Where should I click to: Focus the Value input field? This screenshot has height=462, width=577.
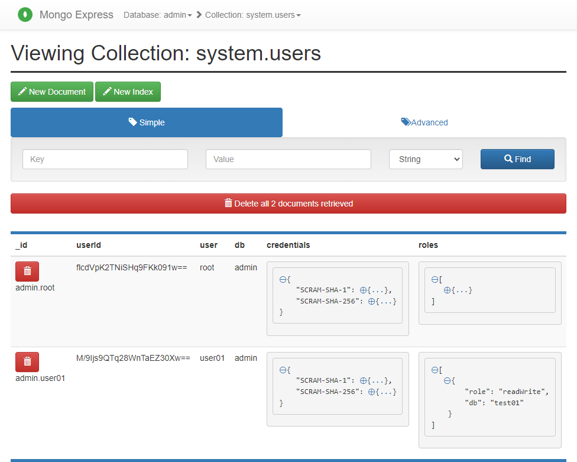tap(288, 159)
